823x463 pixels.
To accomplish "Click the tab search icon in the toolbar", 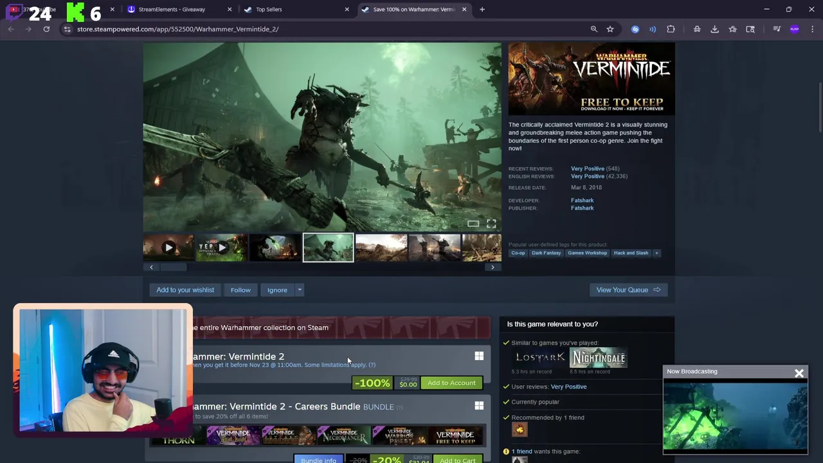I will click(750, 29).
